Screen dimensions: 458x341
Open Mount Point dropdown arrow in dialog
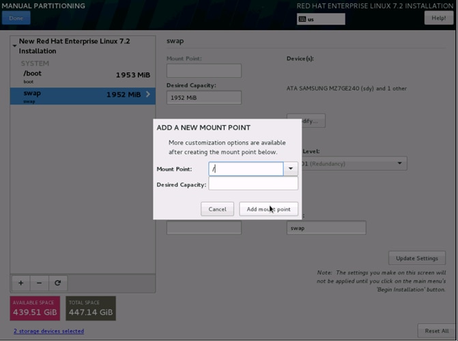point(291,168)
